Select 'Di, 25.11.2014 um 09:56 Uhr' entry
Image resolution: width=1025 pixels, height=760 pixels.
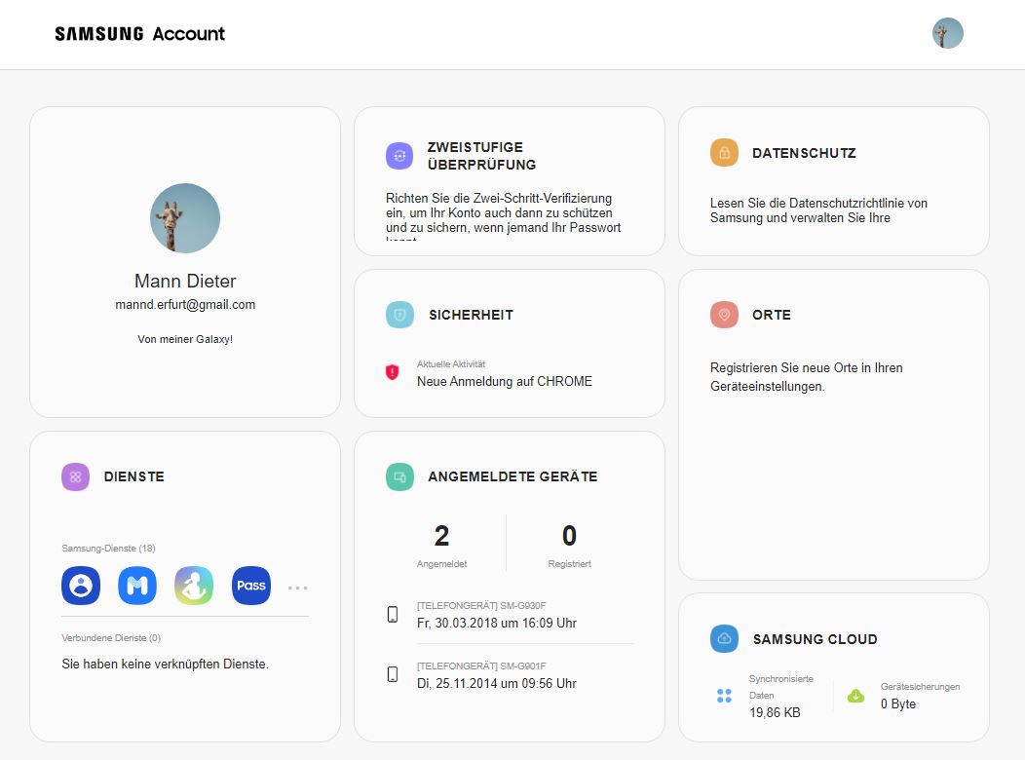tap(497, 684)
